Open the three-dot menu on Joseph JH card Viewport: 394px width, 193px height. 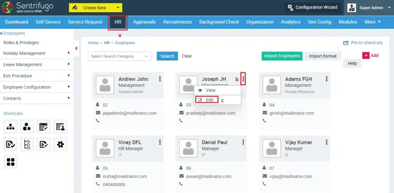[x=243, y=79]
